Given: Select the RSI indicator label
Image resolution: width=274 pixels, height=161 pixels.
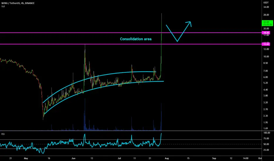Looking at the screenshot, I should click(3, 134).
